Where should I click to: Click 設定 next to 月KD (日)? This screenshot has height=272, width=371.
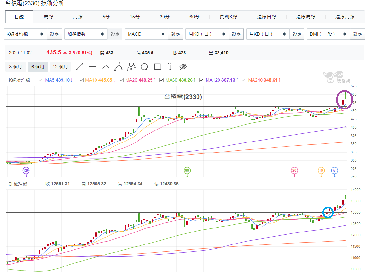coord(297,34)
